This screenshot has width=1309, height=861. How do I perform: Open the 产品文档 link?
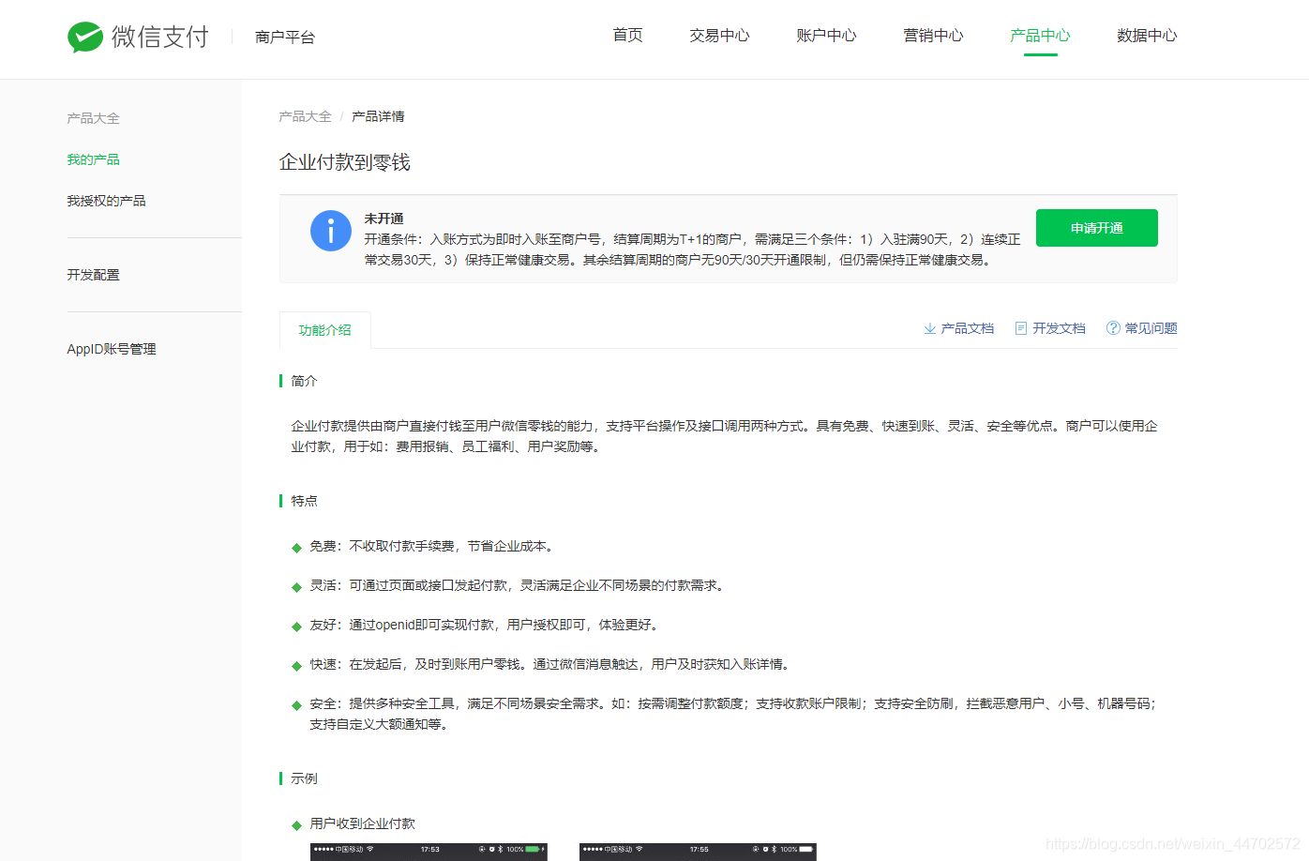(968, 328)
